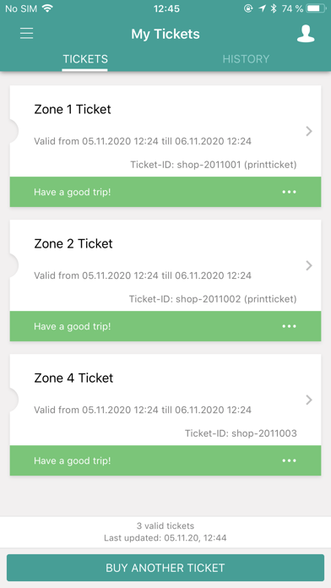The height and width of the screenshot is (588, 331).
Task: Open the Zone 1 Ticket title
Action: coord(73,110)
